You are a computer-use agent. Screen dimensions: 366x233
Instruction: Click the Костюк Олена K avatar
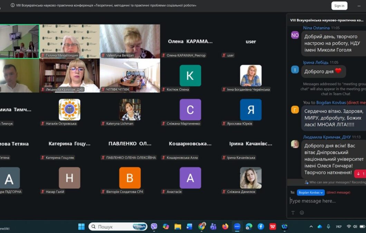190,76
